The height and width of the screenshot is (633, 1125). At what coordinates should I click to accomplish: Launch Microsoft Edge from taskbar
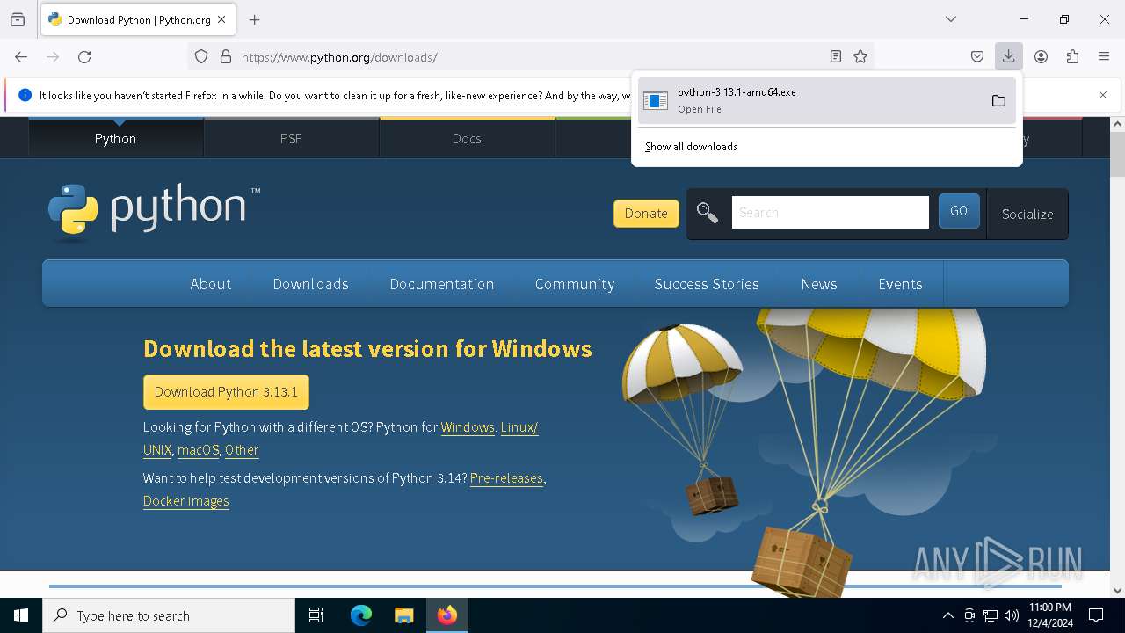[x=361, y=615]
